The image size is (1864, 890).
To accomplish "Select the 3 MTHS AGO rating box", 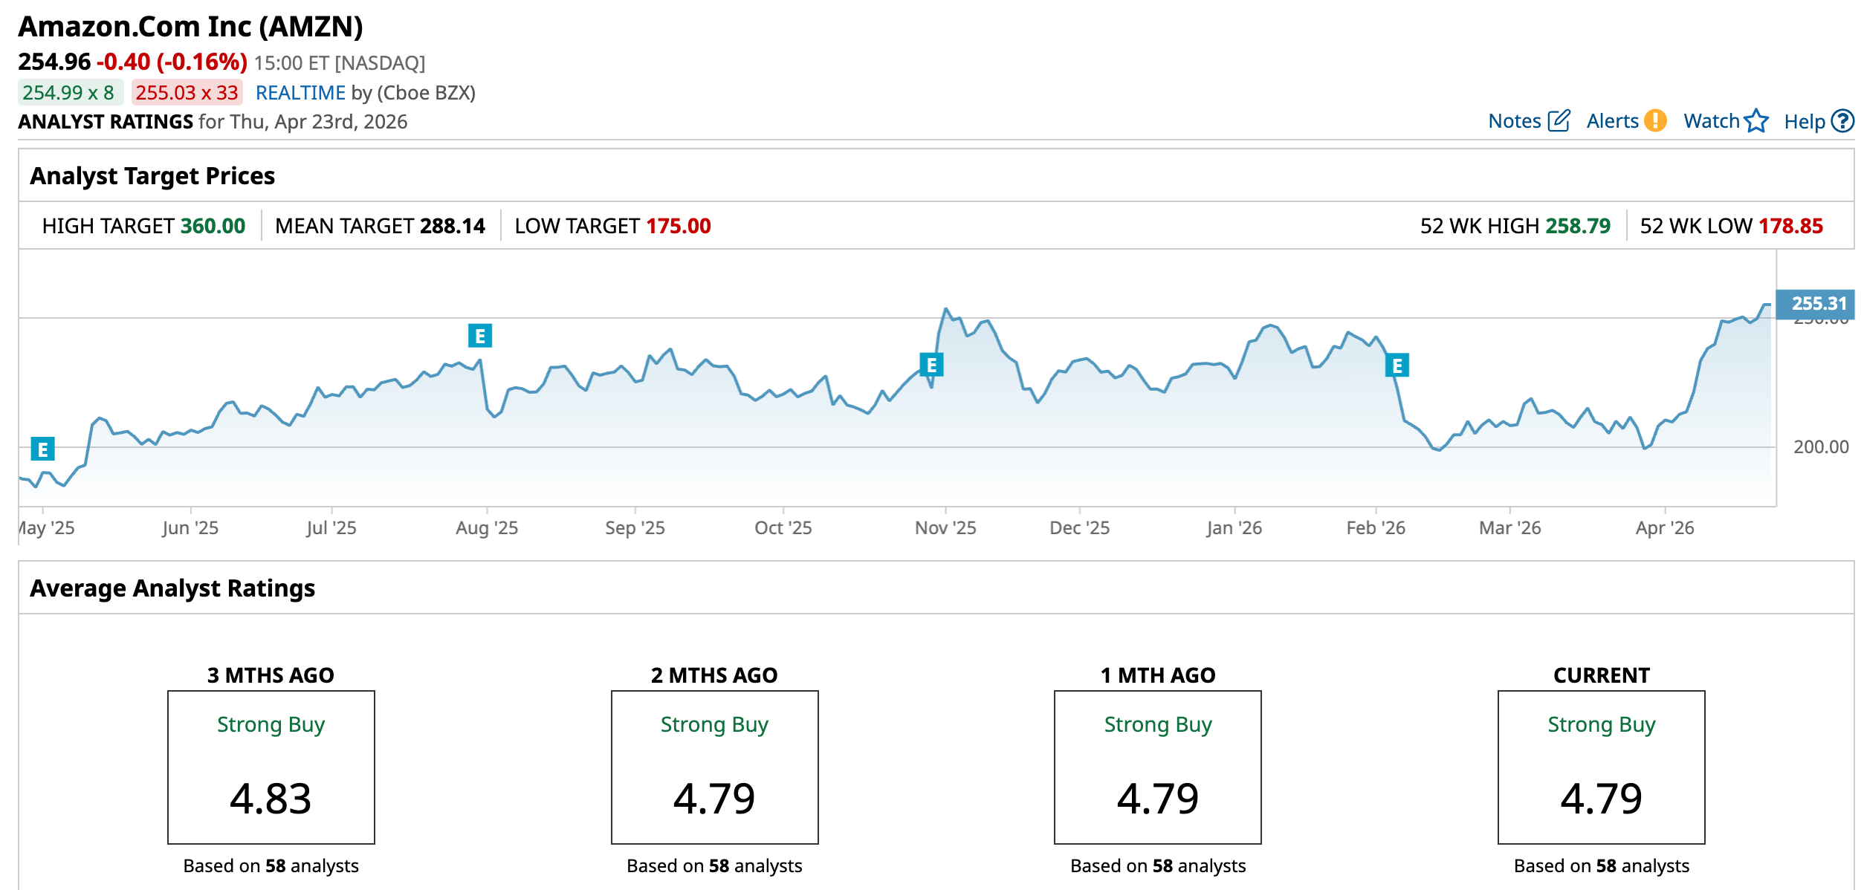I will 271,767.
